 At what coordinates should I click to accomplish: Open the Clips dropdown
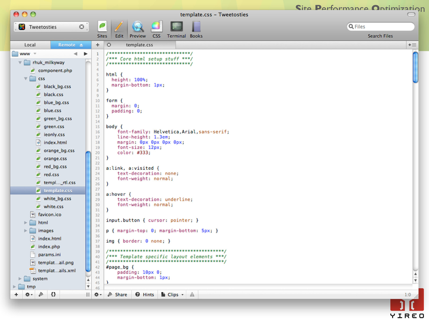pyautogui.click(x=172, y=295)
